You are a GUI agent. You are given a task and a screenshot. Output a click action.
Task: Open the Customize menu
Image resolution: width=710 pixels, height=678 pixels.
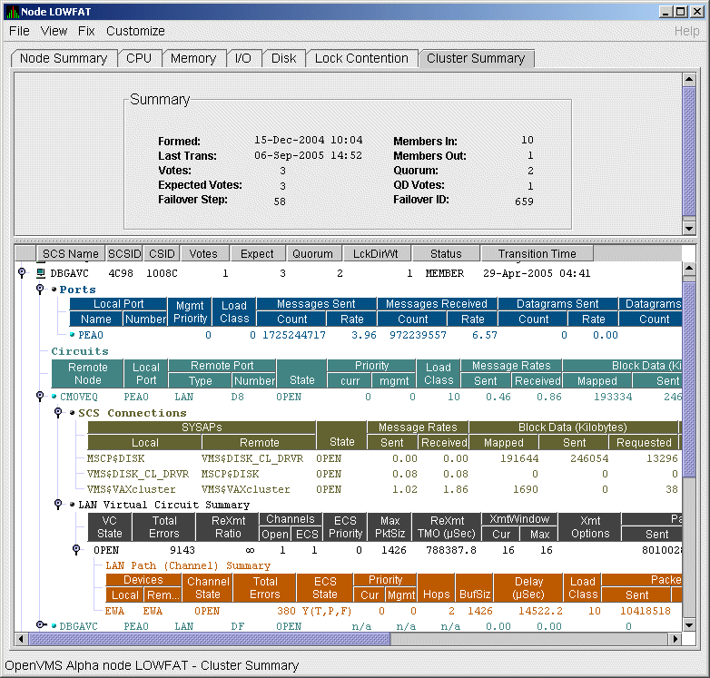pos(135,31)
